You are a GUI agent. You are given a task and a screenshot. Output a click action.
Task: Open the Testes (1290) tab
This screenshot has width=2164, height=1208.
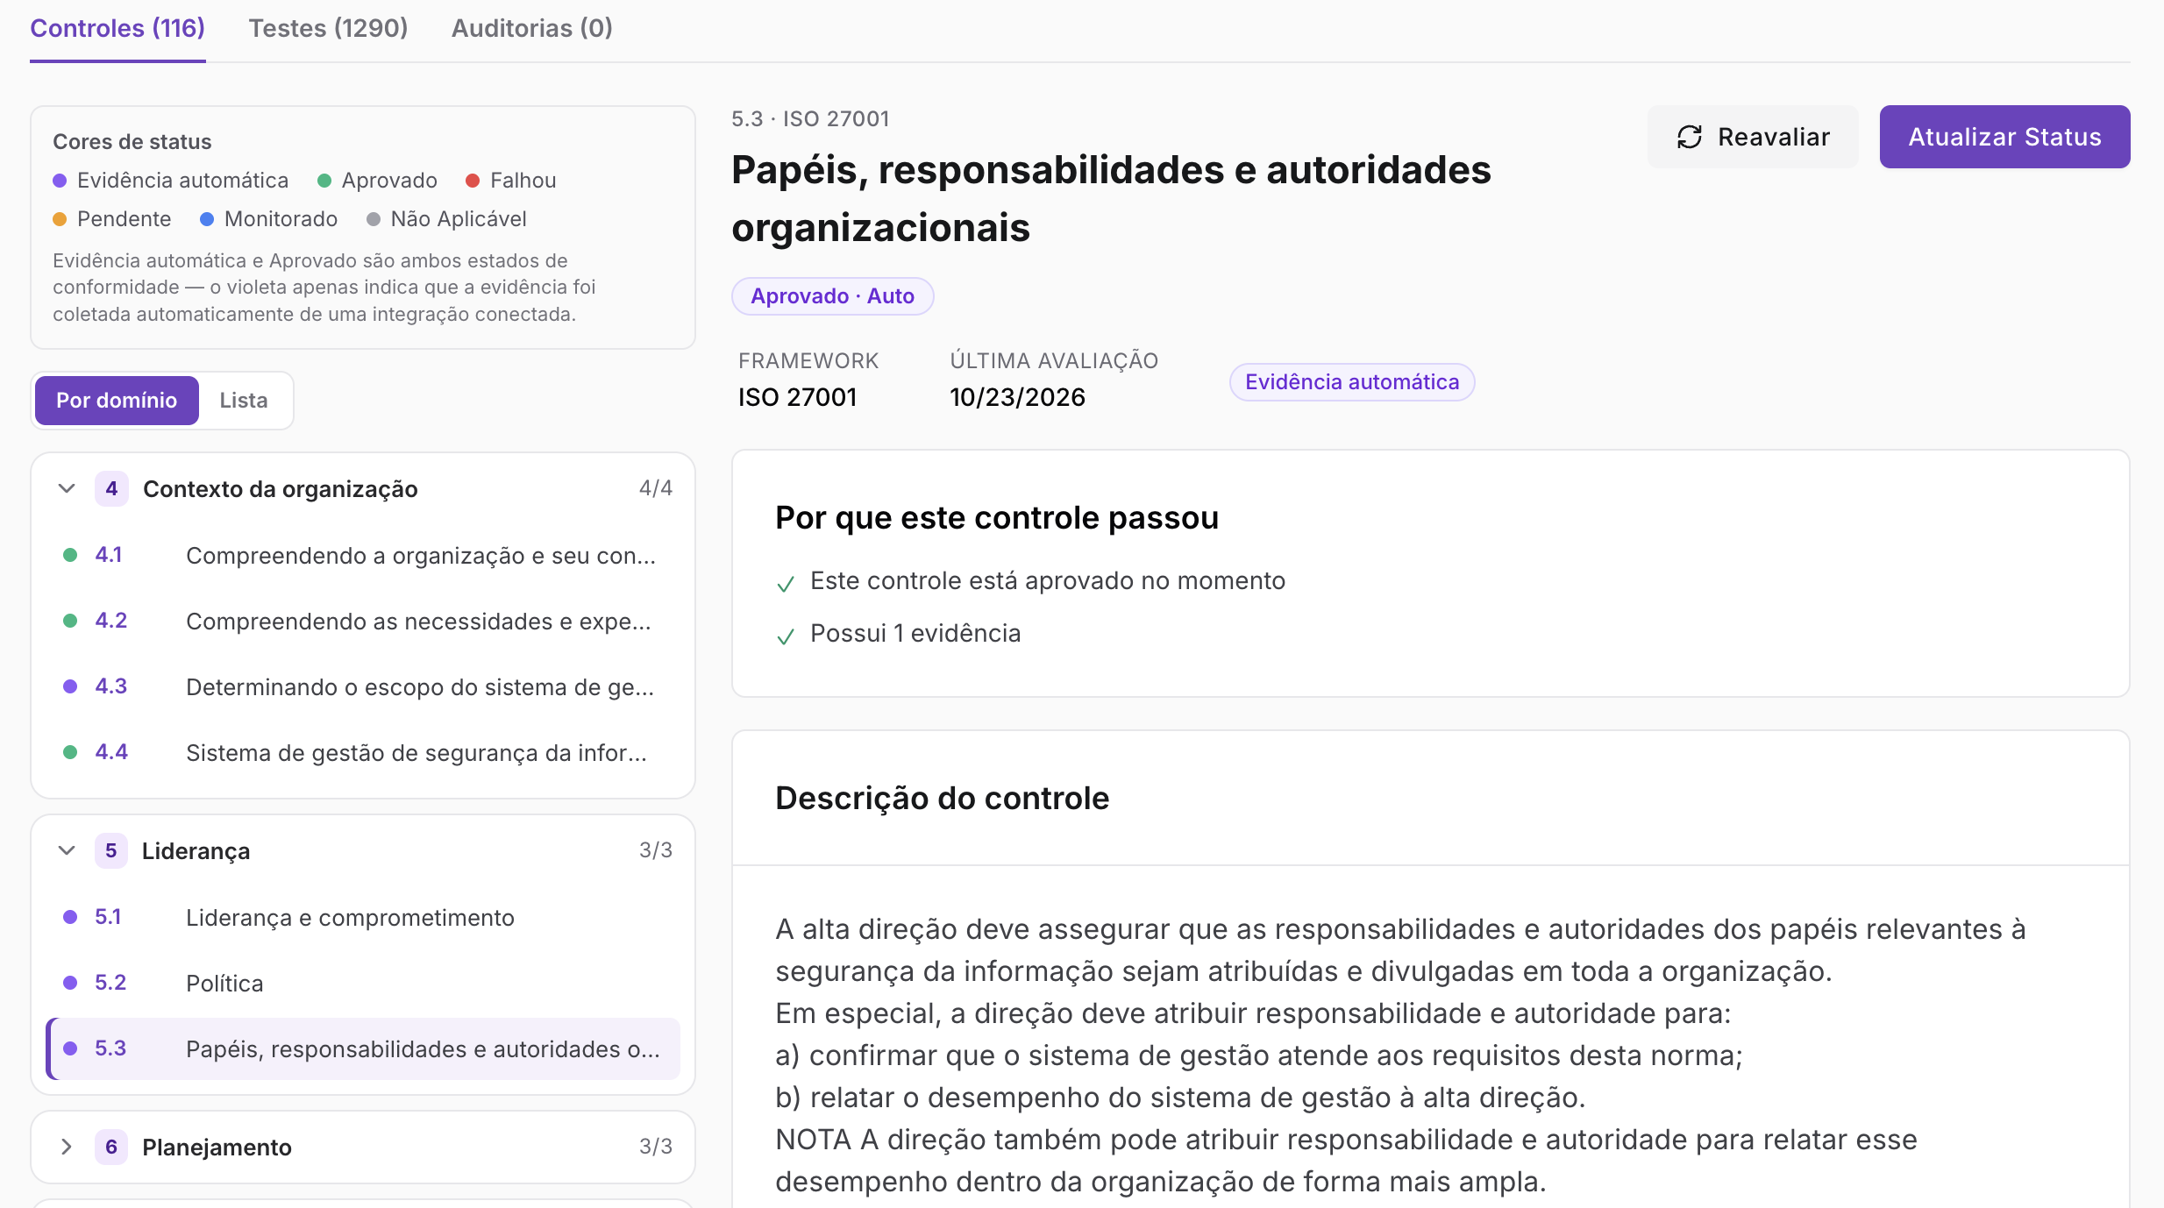point(328,28)
